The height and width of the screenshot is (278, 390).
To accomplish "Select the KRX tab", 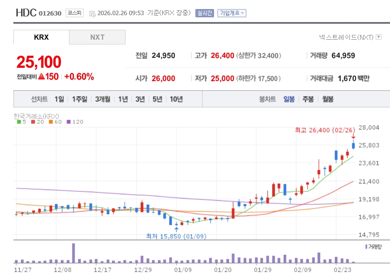I will point(41,37).
